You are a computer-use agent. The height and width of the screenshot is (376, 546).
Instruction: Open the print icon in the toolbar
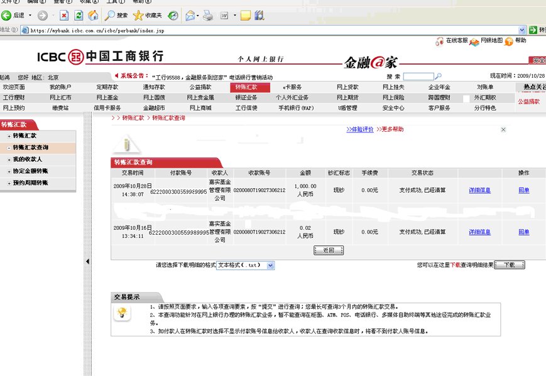coord(207,17)
